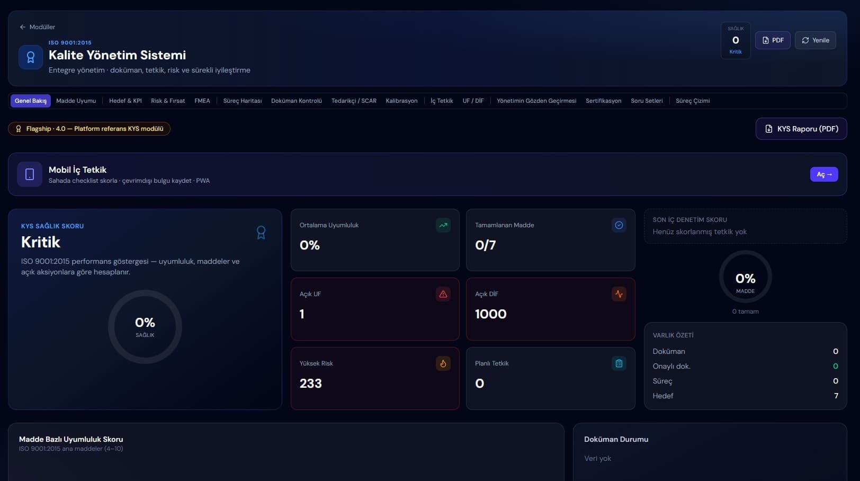Open Mobil İç Tetkik with Aç button
Screen dimensions: 860x481
pyautogui.click(x=824, y=174)
